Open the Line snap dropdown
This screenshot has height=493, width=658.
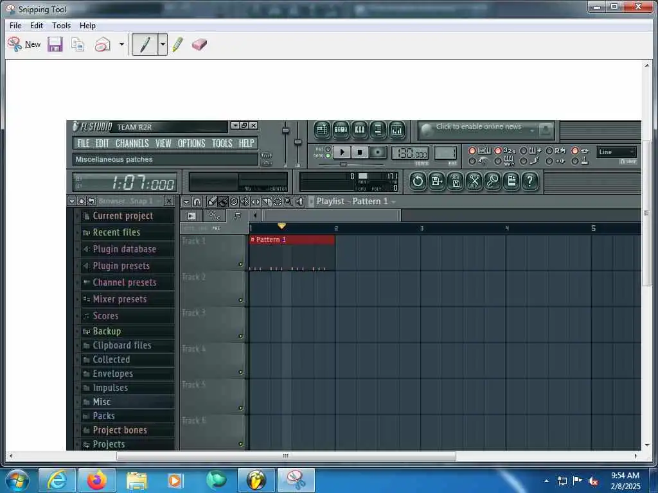point(616,151)
